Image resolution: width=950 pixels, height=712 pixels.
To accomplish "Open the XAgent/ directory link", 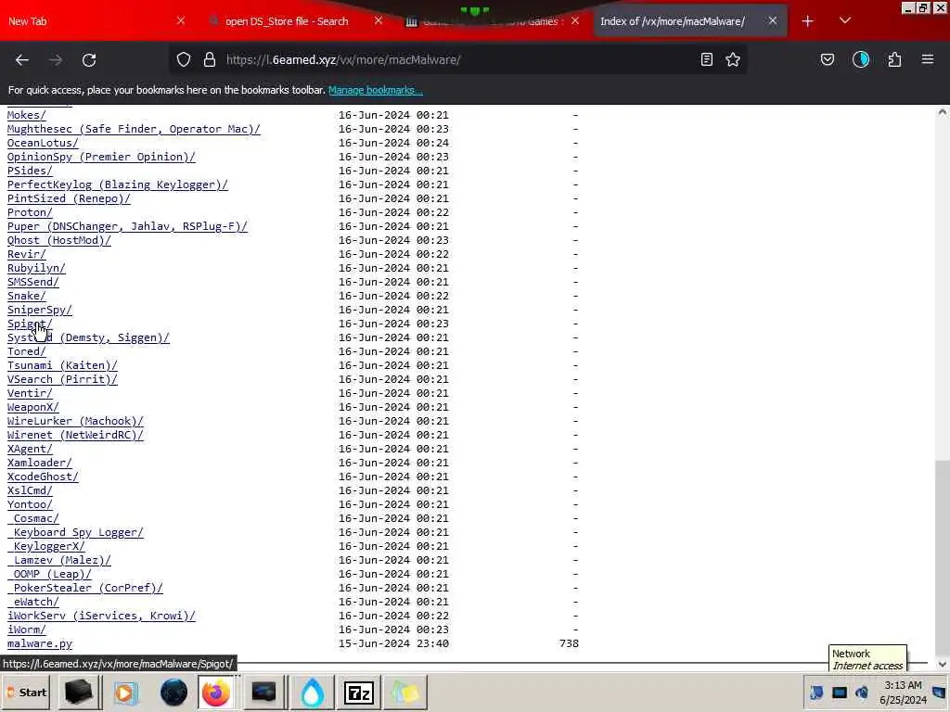I will click(x=30, y=449).
